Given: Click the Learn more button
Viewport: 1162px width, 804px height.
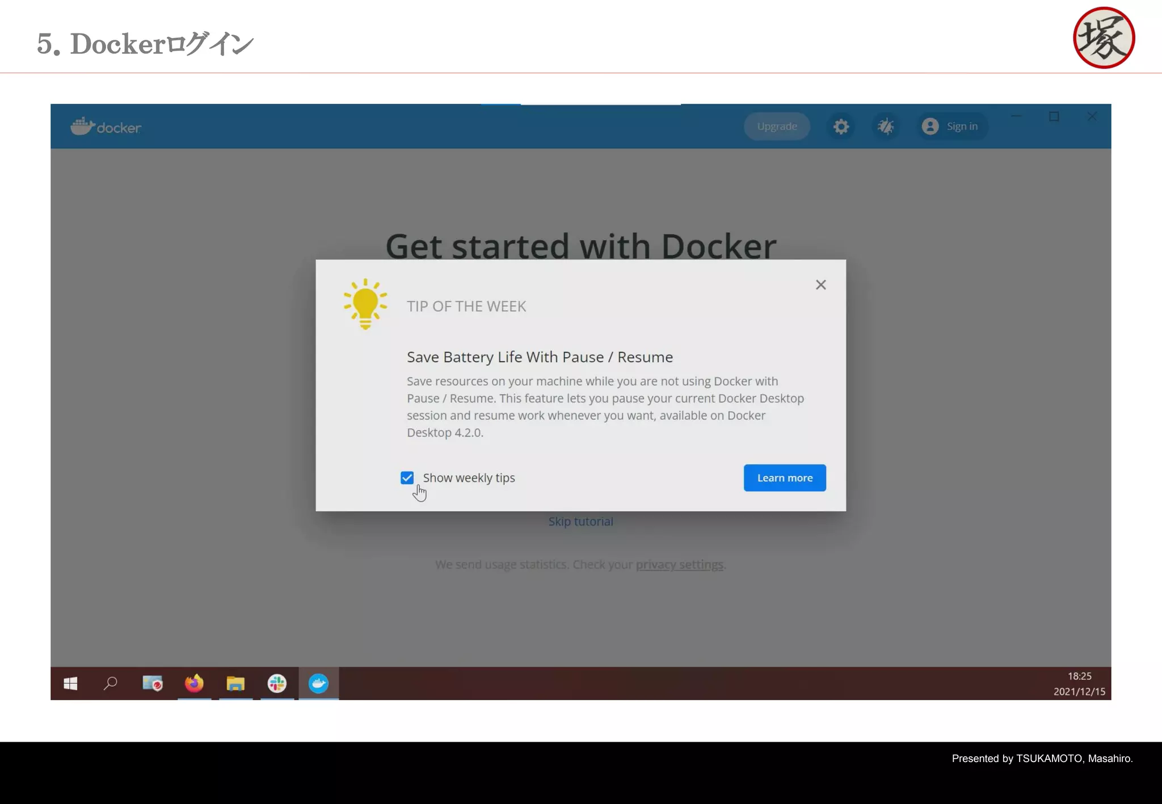Looking at the screenshot, I should [785, 478].
